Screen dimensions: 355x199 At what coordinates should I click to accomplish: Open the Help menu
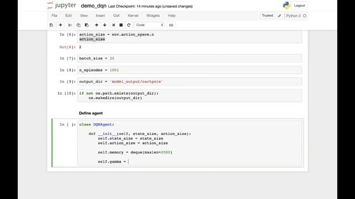coord(171,15)
